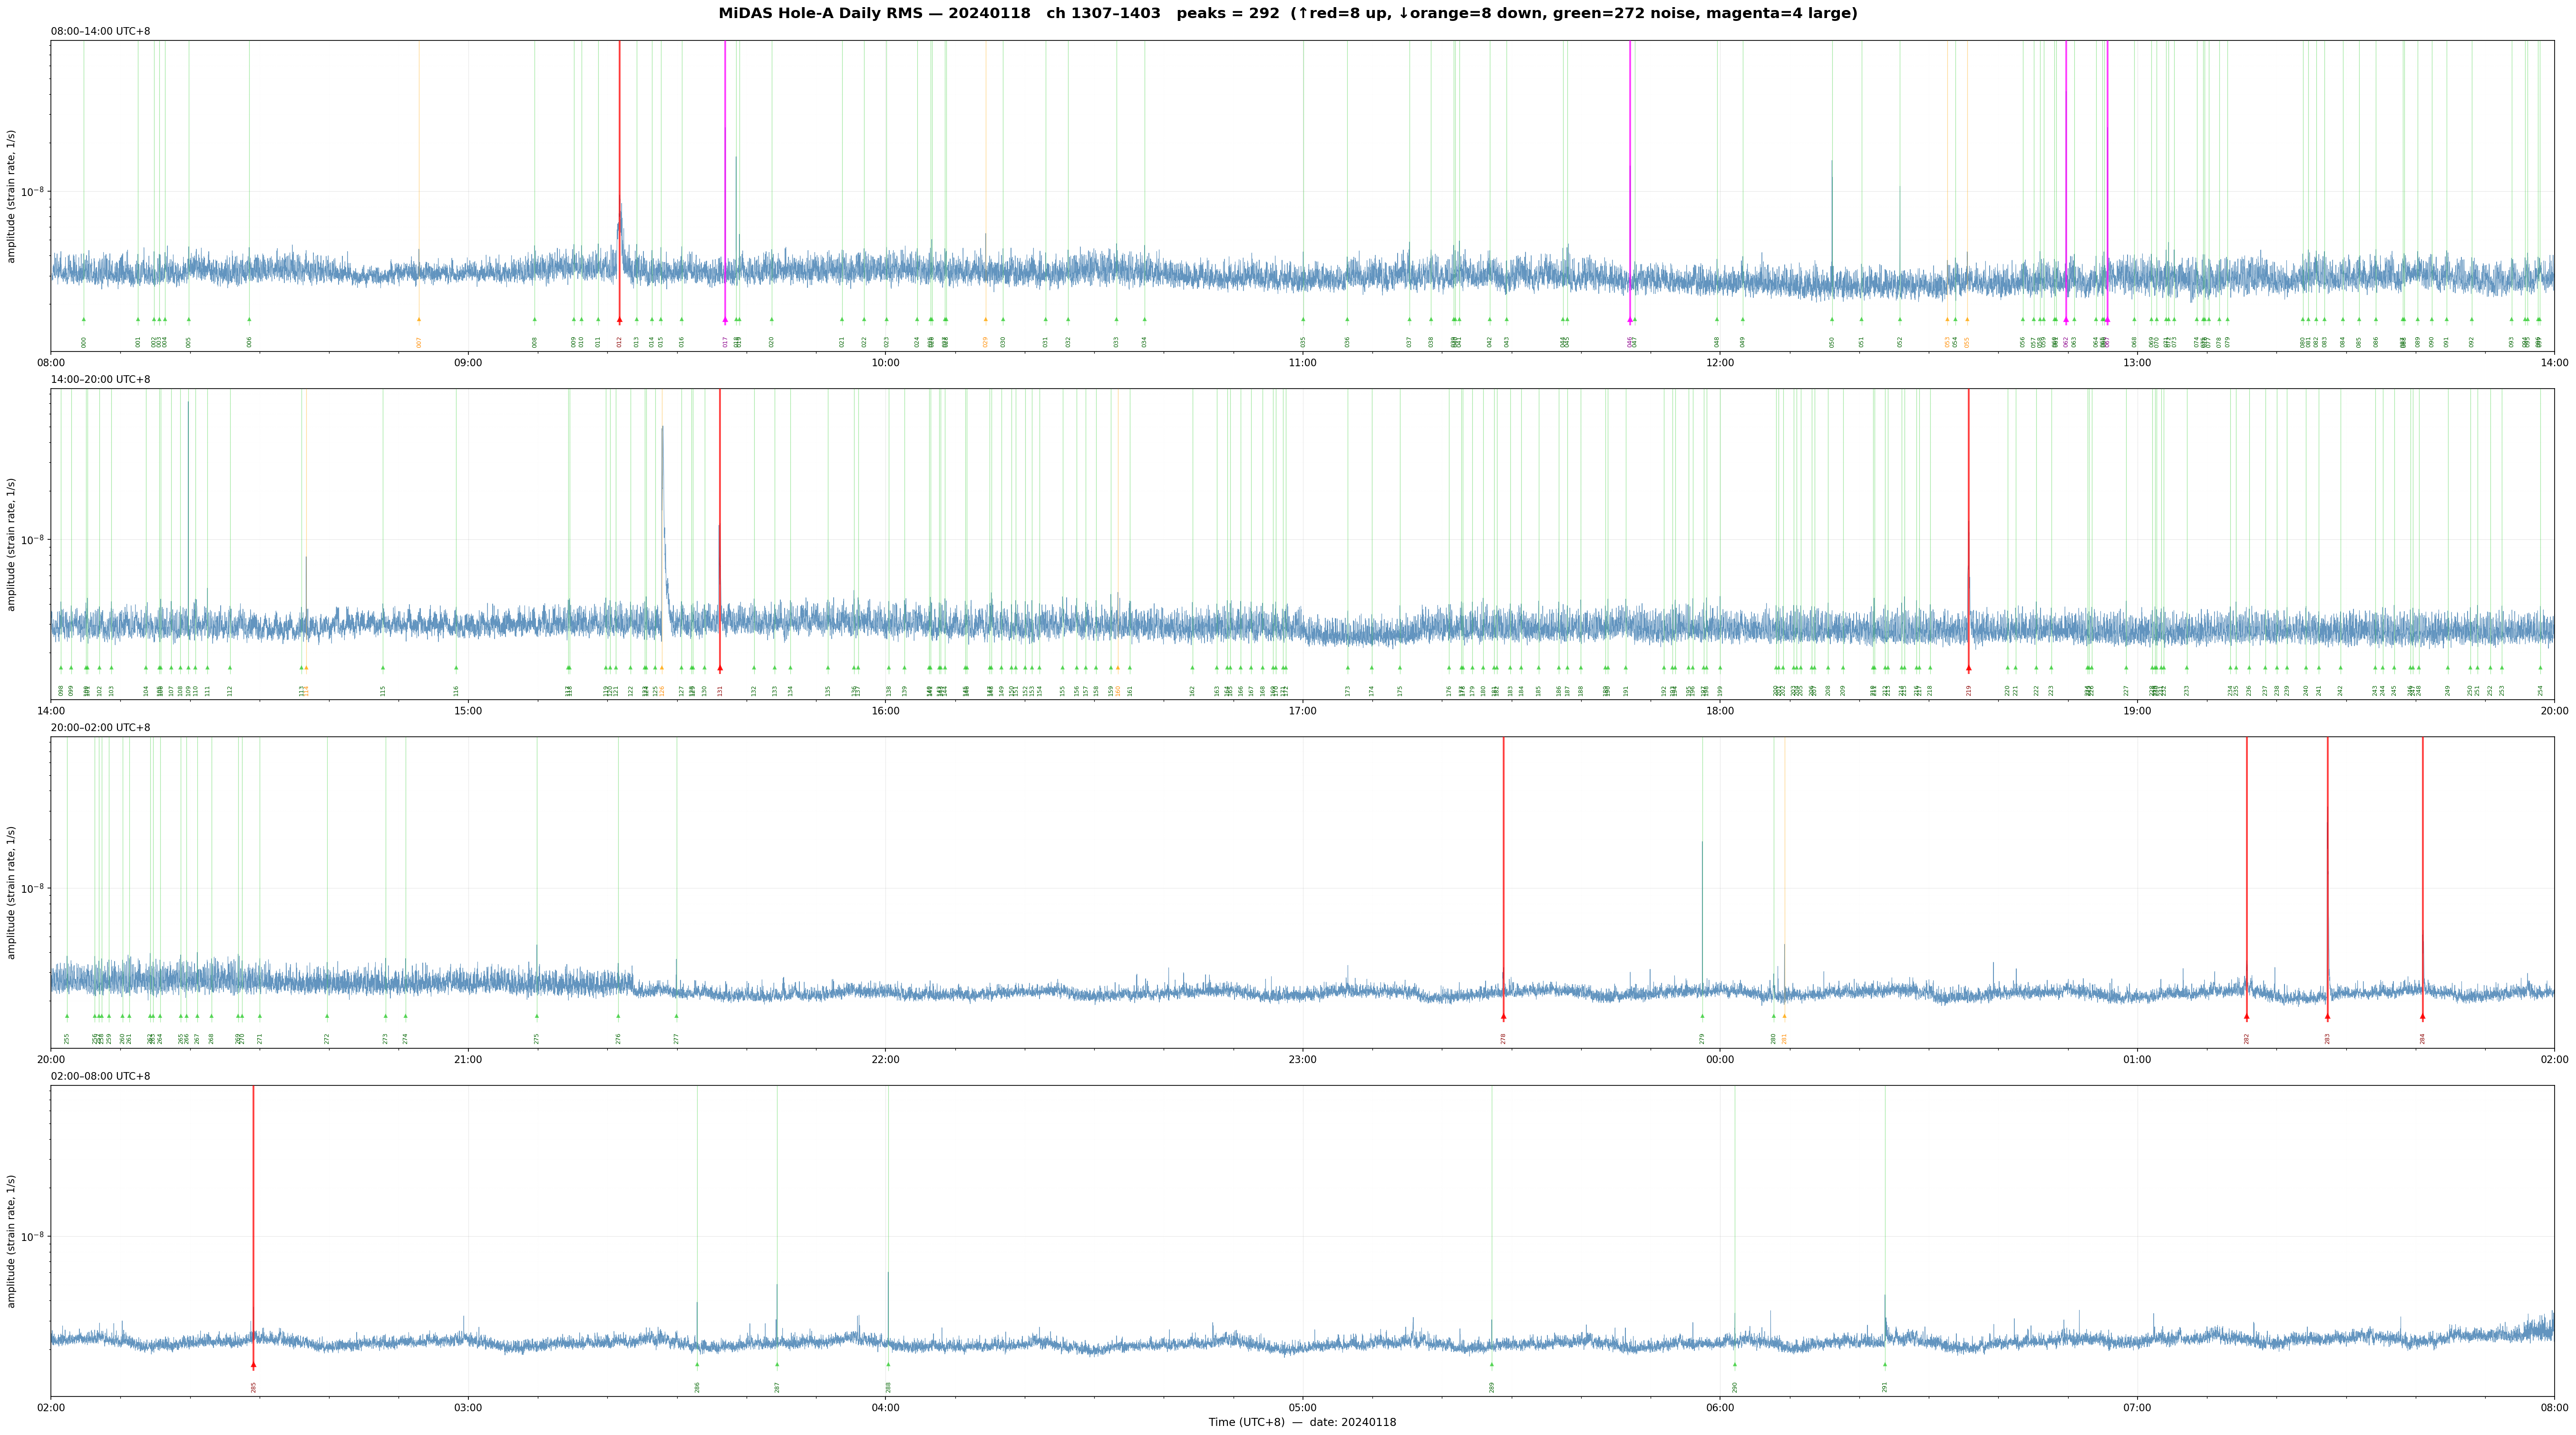Viewport: 2576px width, 1435px height.
Task: Click the '18:00' time tick label
Action: pyautogui.click(x=1720, y=710)
